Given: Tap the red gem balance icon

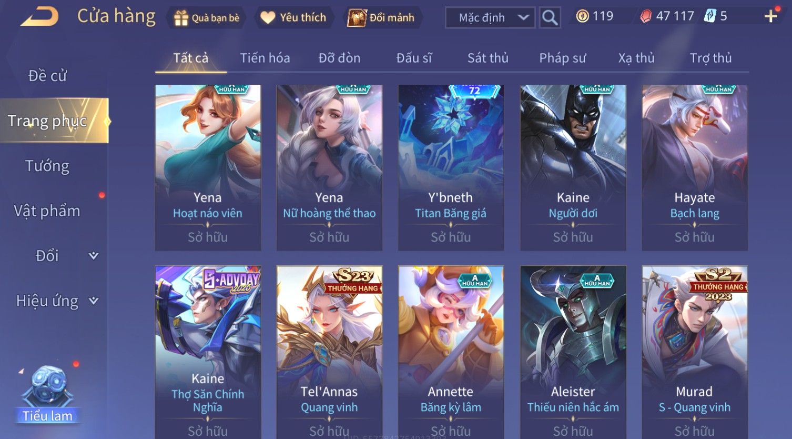Looking at the screenshot, I should click(x=645, y=16).
